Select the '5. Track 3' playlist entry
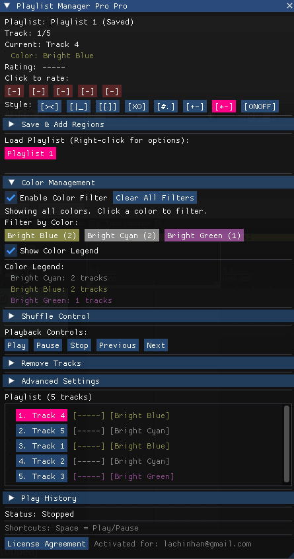 [x=42, y=476]
